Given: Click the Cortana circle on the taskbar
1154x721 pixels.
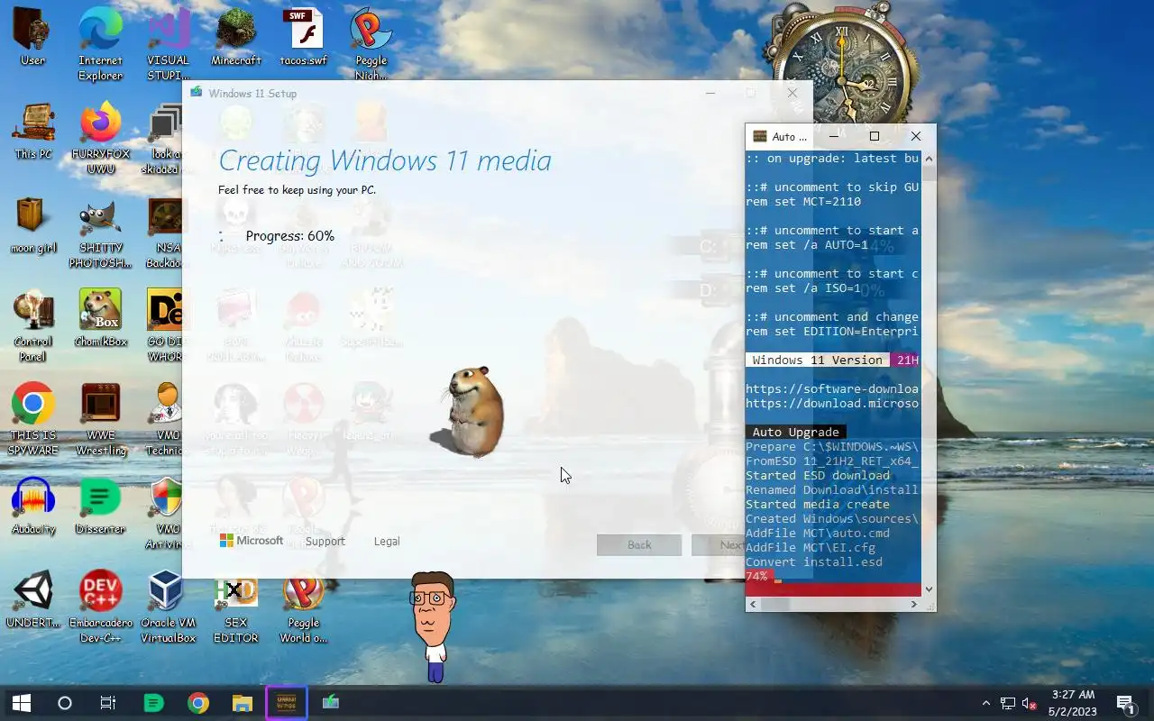Looking at the screenshot, I should 65,703.
